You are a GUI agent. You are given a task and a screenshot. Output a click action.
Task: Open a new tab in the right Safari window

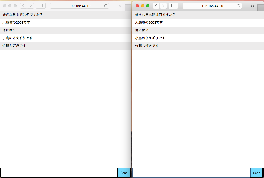click(x=261, y=8)
